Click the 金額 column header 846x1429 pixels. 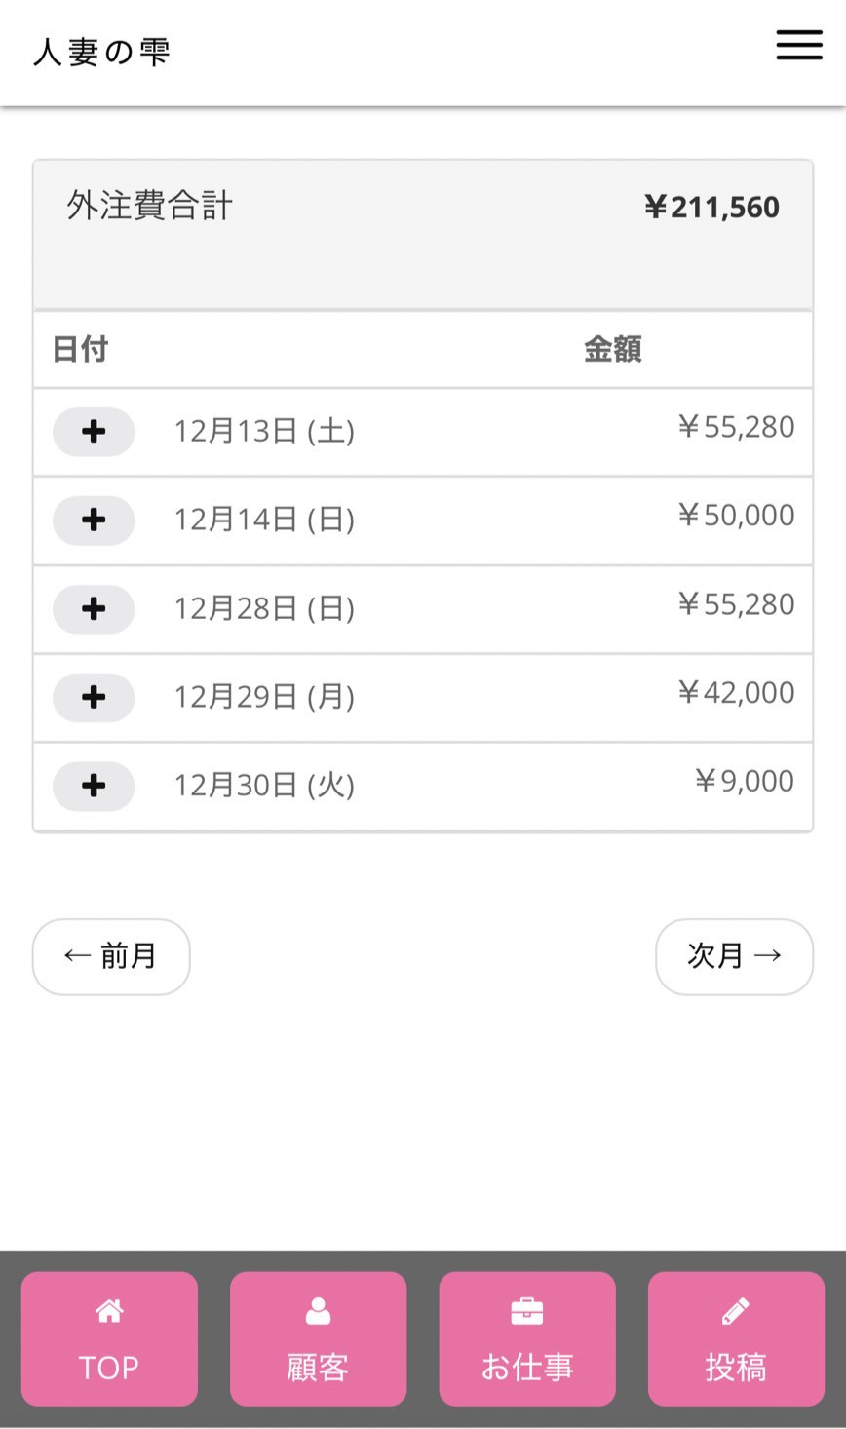[x=612, y=349]
